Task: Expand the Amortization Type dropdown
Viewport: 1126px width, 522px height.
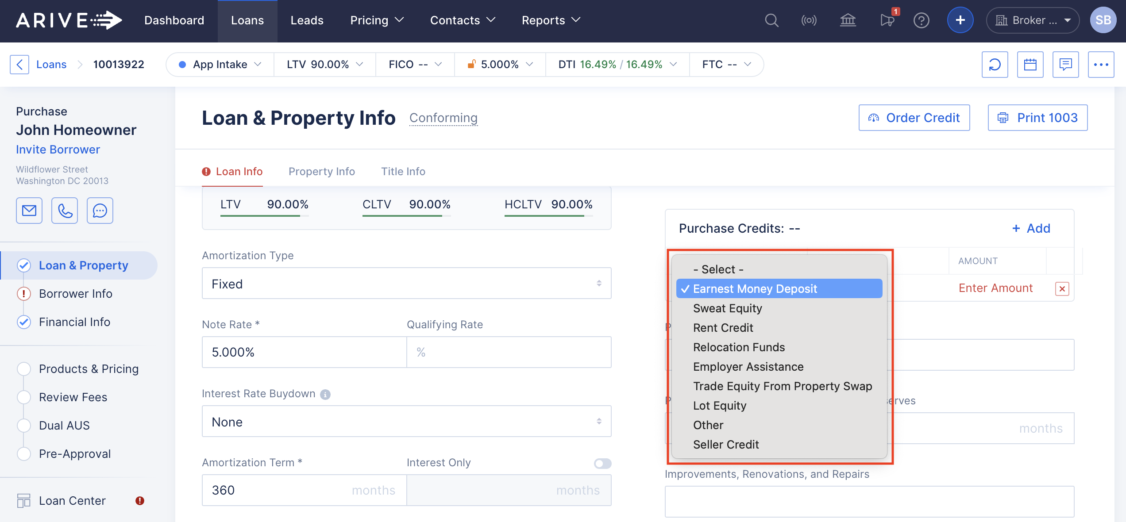Action: 406,284
